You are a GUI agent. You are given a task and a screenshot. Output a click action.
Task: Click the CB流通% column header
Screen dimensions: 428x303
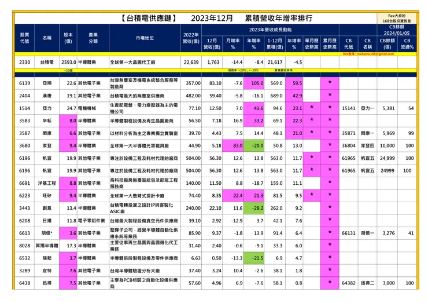click(x=407, y=44)
